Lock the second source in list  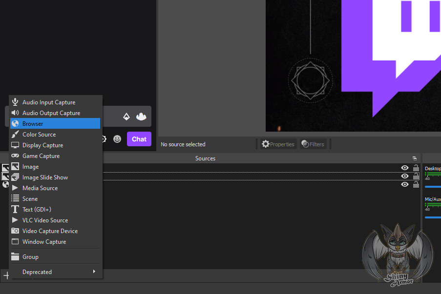pos(416,176)
